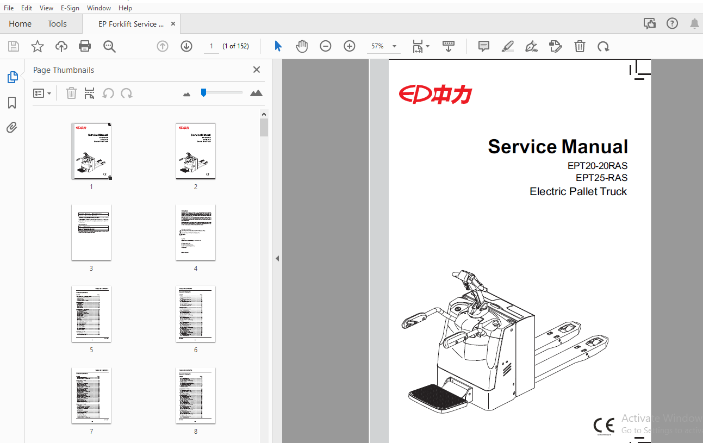Open the Sign document tool
This screenshot has height=443, width=703.
pos(532,46)
